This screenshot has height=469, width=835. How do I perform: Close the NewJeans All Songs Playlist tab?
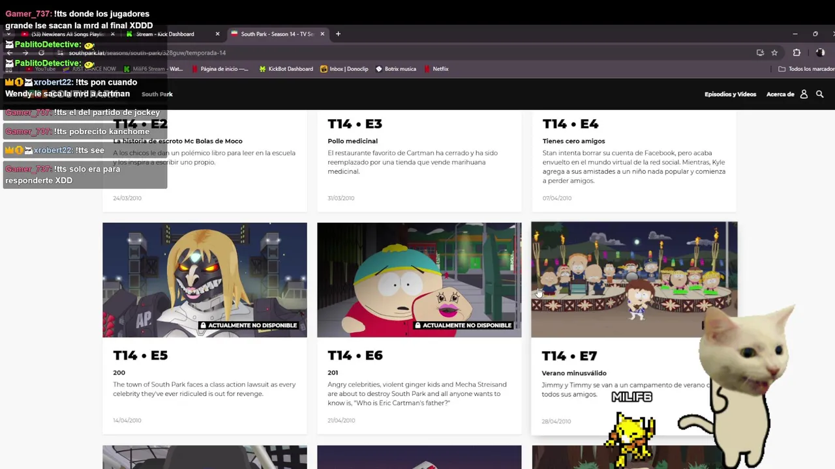(112, 34)
